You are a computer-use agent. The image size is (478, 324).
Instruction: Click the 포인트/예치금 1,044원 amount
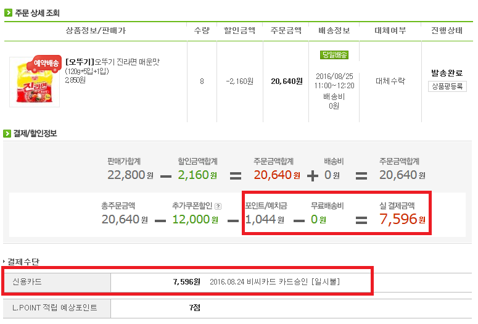264,219
